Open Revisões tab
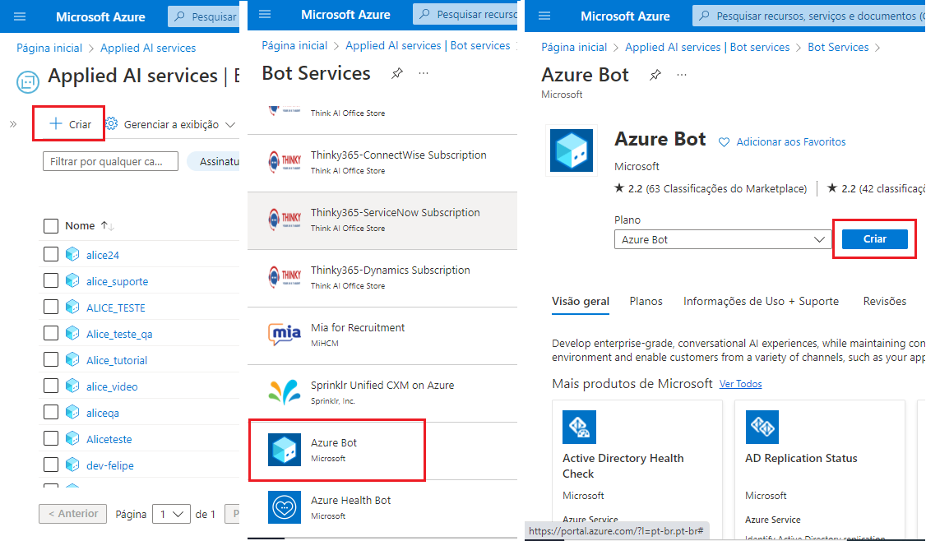The height and width of the screenshot is (541, 926). (885, 301)
